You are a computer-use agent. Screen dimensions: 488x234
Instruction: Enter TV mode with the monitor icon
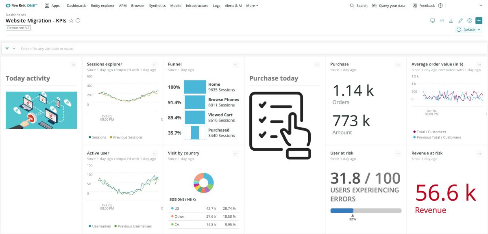click(x=433, y=21)
